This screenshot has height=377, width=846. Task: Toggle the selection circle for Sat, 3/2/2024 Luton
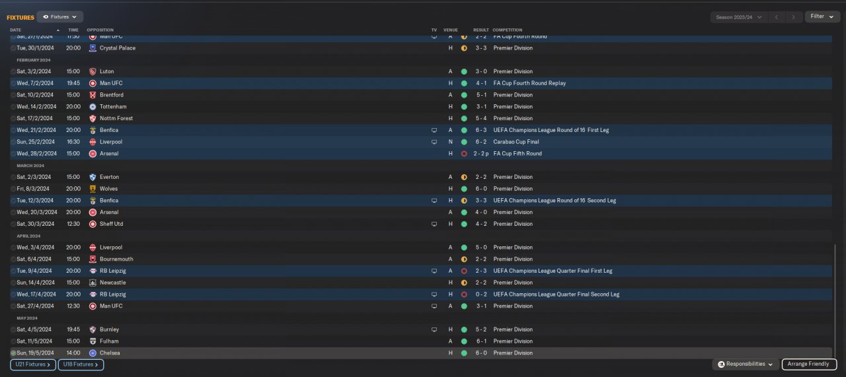(13, 71)
